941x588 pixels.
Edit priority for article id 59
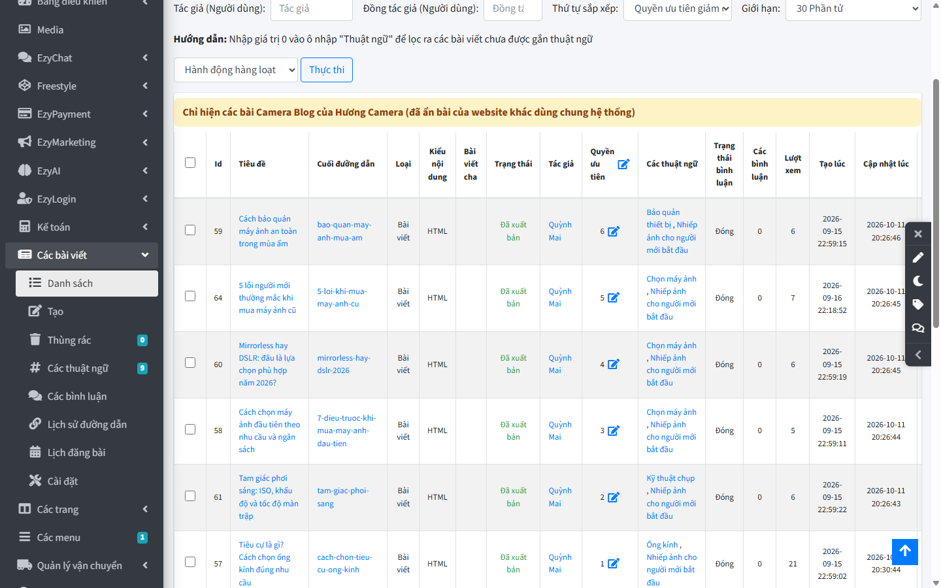point(614,231)
